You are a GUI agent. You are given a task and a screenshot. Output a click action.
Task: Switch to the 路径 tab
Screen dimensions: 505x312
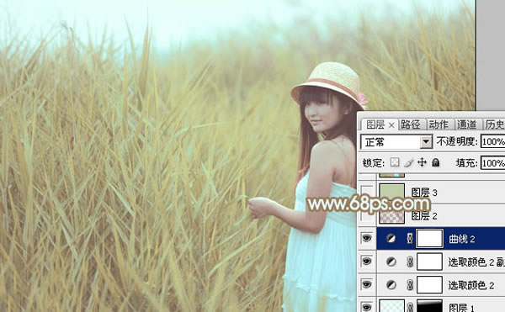pyautogui.click(x=411, y=124)
